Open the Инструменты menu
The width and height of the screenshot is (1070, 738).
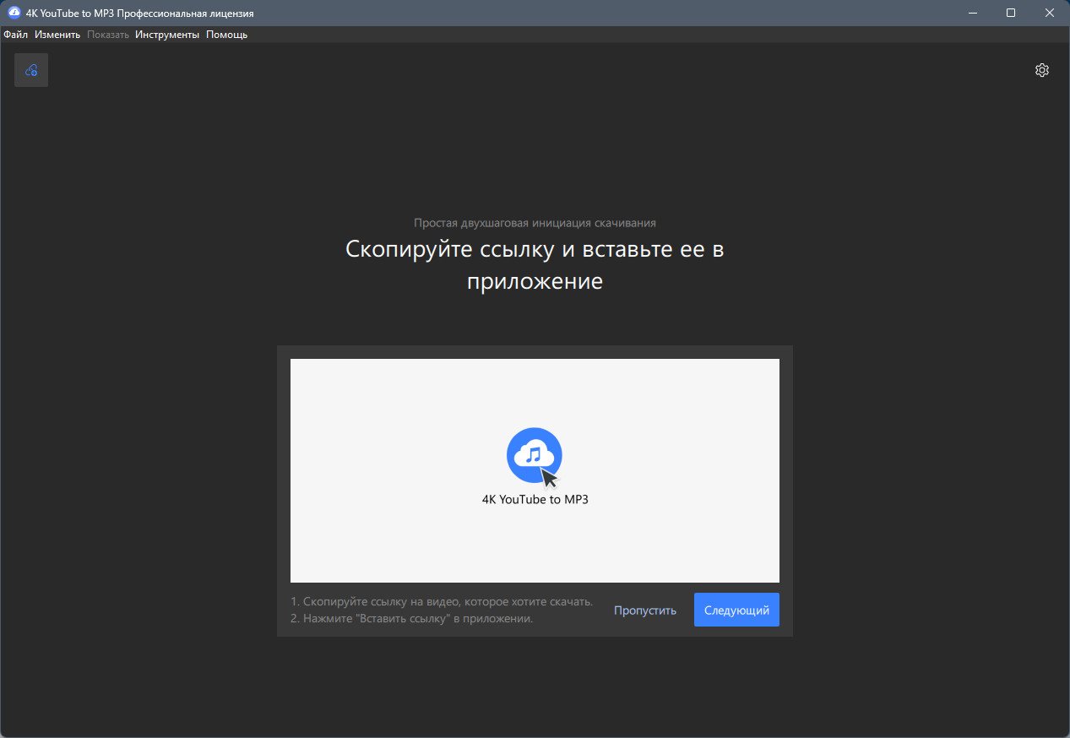click(x=167, y=35)
